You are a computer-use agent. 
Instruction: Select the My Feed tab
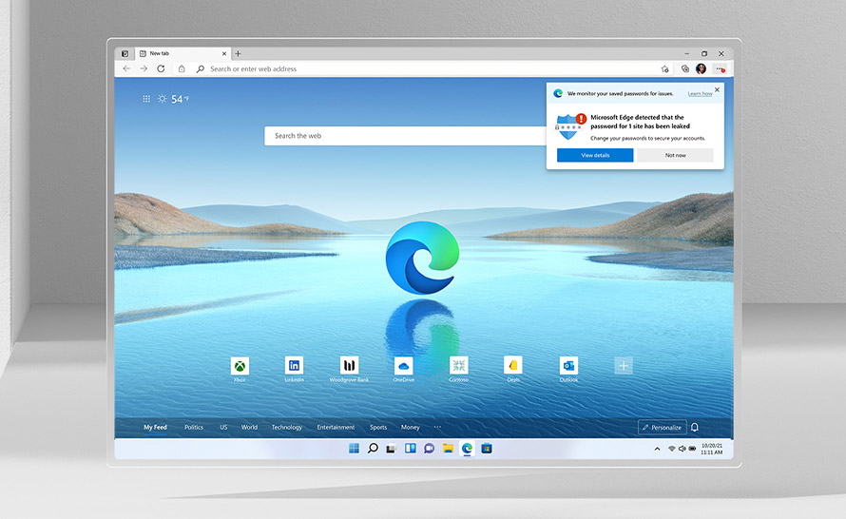(x=155, y=428)
